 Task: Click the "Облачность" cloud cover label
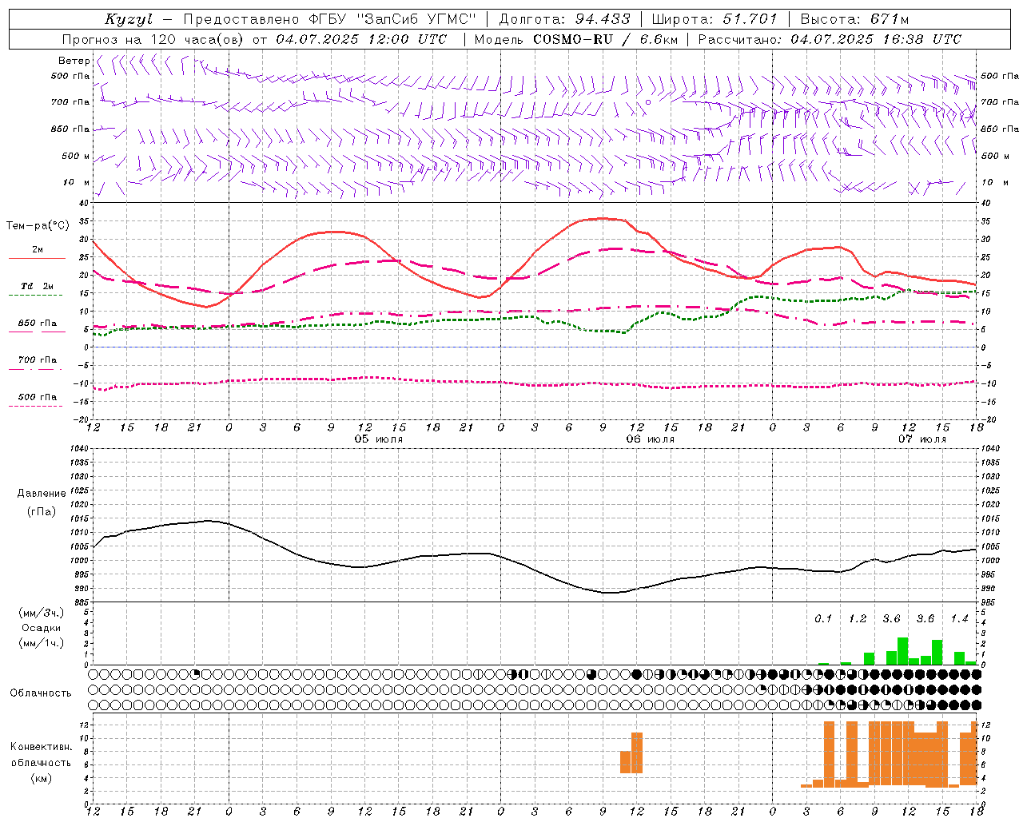coord(41,693)
